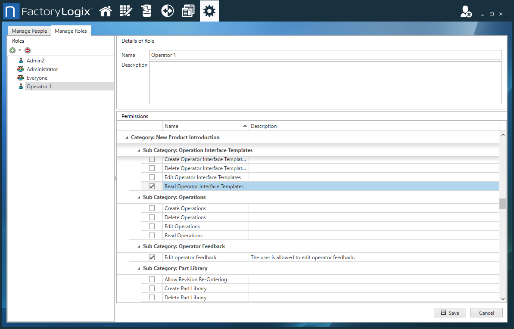Collapse the Category: New Product Introduction group

pos(127,137)
